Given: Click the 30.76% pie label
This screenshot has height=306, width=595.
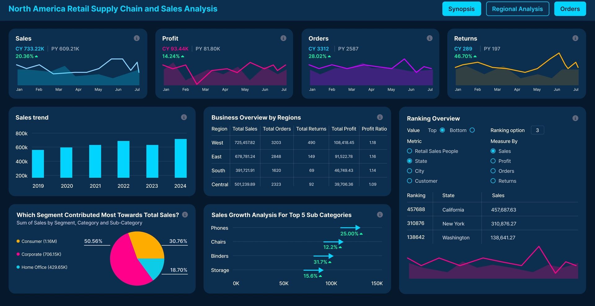Looking at the screenshot, I should (x=178, y=241).
